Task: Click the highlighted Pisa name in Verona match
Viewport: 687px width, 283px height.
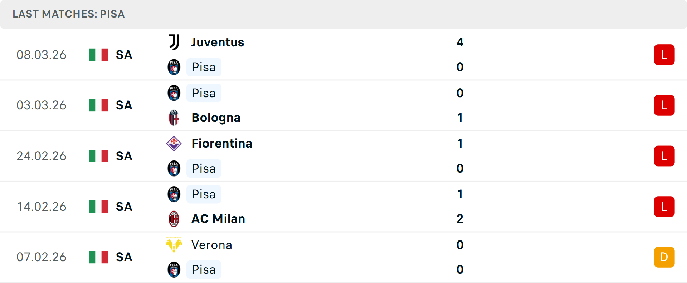Action: [204, 269]
